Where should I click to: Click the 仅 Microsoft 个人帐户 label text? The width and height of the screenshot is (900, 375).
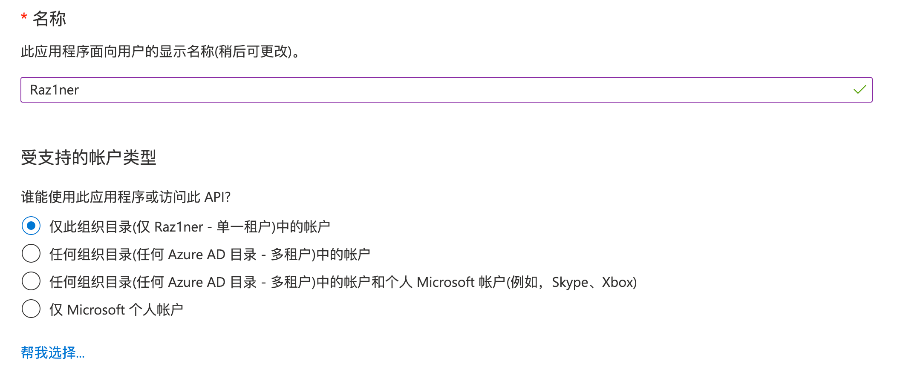pyautogui.click(x=116, y=309)
